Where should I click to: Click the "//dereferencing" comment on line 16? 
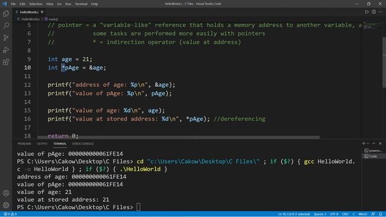tap(239, 119)
